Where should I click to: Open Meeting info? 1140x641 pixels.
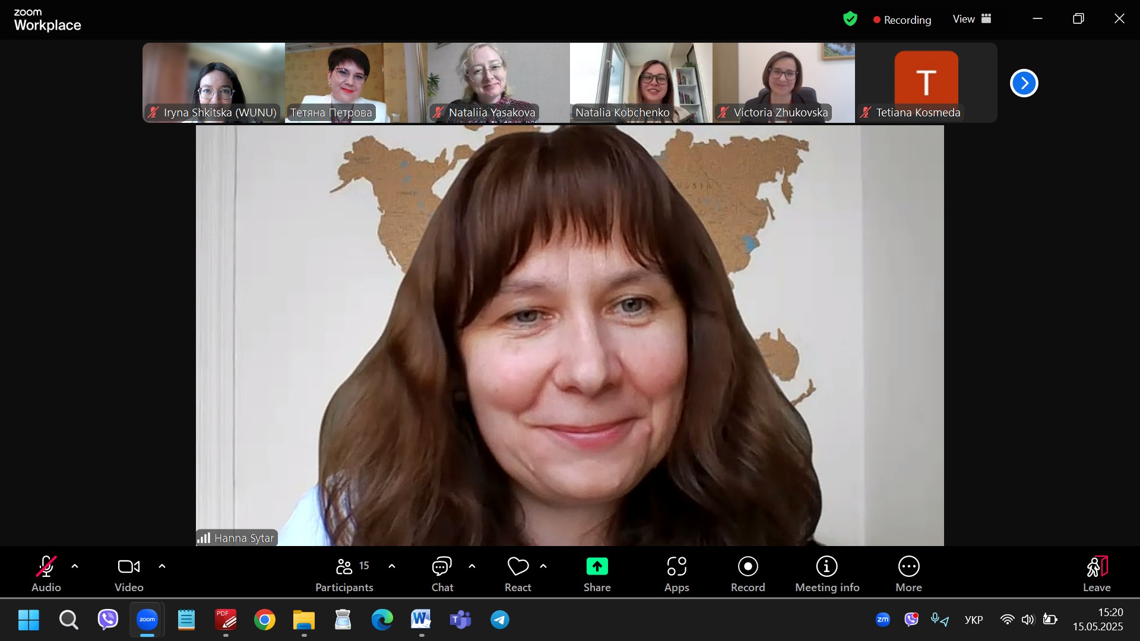click(x=827, y=573)
